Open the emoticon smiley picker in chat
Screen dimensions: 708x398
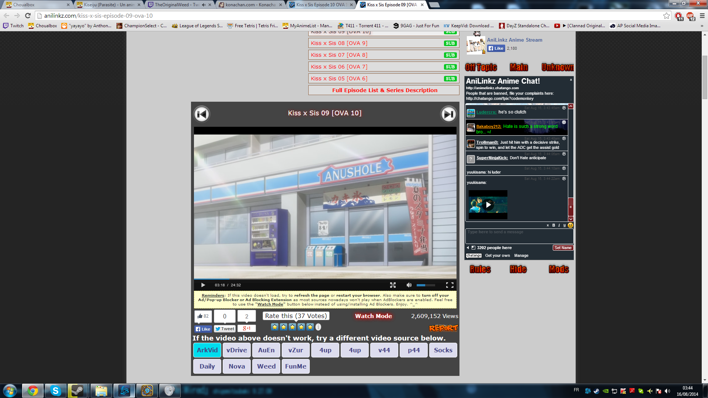(570, 225)
